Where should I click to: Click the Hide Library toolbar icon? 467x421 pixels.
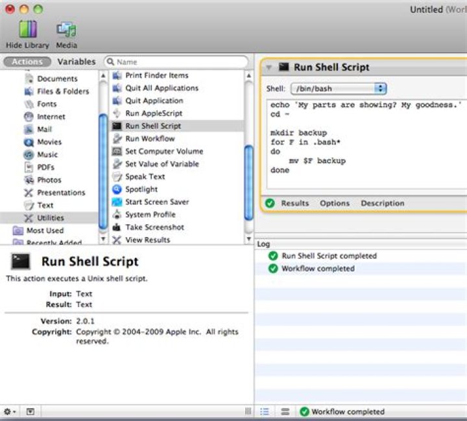pyautogui.click(x=28, y=29)
